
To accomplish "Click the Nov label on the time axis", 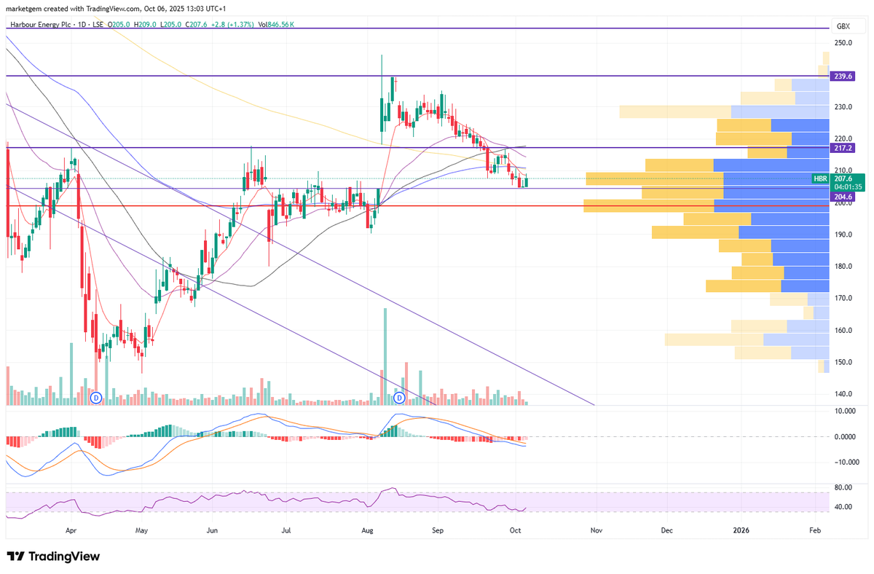I will tap(595, 532).
